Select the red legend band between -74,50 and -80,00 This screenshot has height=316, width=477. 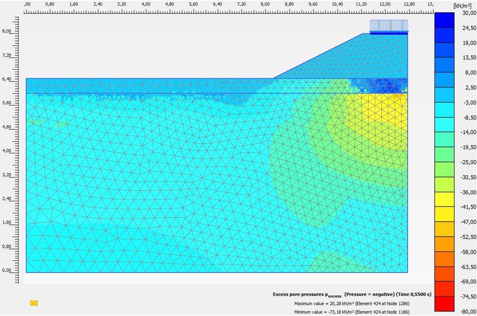444,304
